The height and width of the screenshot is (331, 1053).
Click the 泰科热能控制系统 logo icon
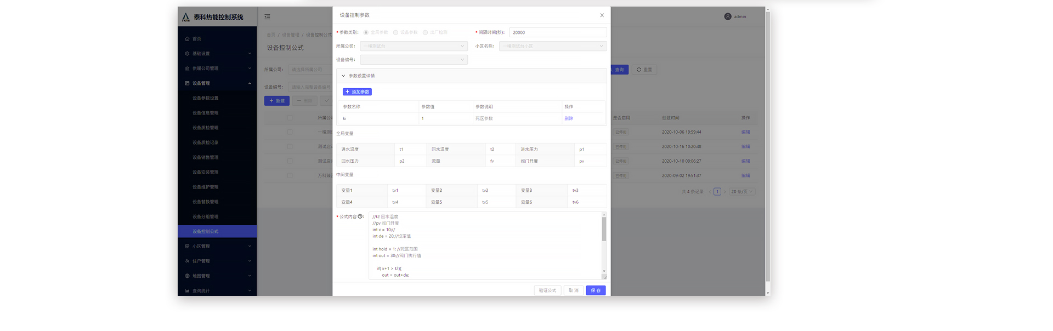pyautogui.click(x=186, y=18)
